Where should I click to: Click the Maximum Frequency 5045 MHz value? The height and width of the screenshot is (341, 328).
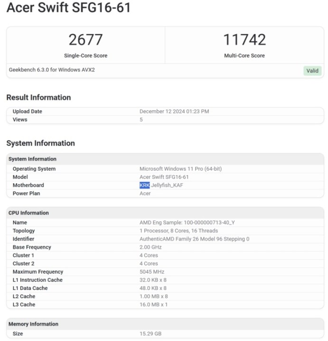(152, 272)
